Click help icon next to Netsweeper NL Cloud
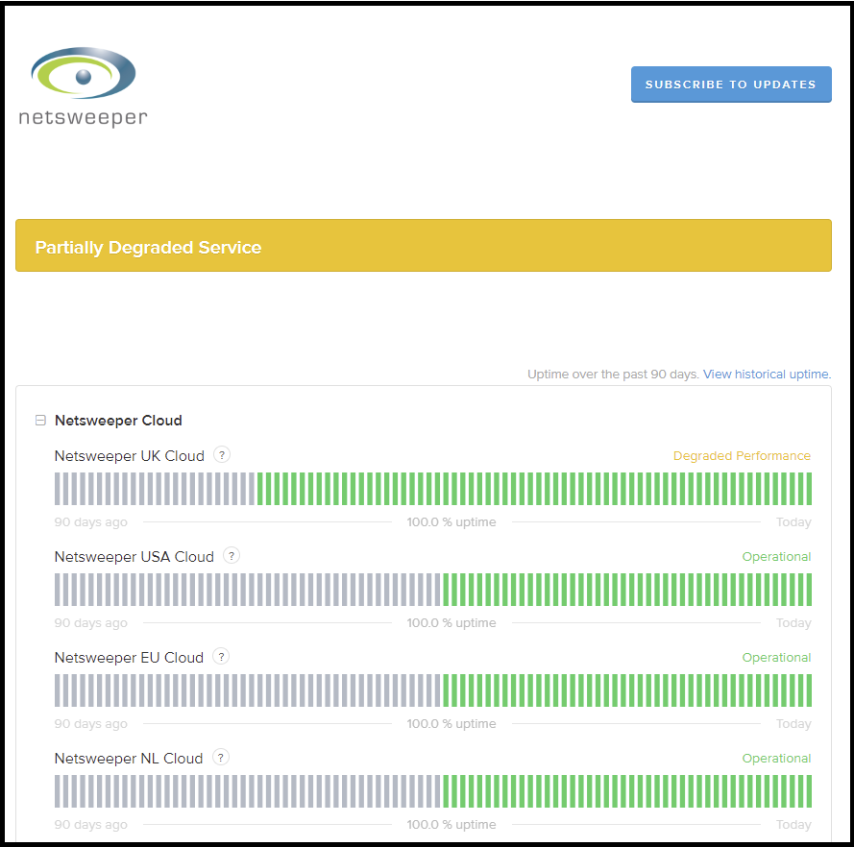This screenshot has height=847, width=854. pos(221,758)
